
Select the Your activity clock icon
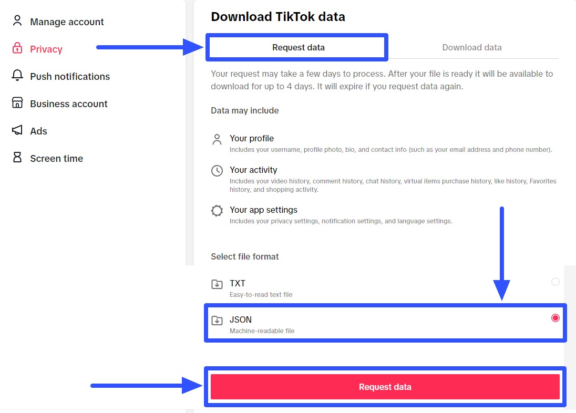(217, 170)
